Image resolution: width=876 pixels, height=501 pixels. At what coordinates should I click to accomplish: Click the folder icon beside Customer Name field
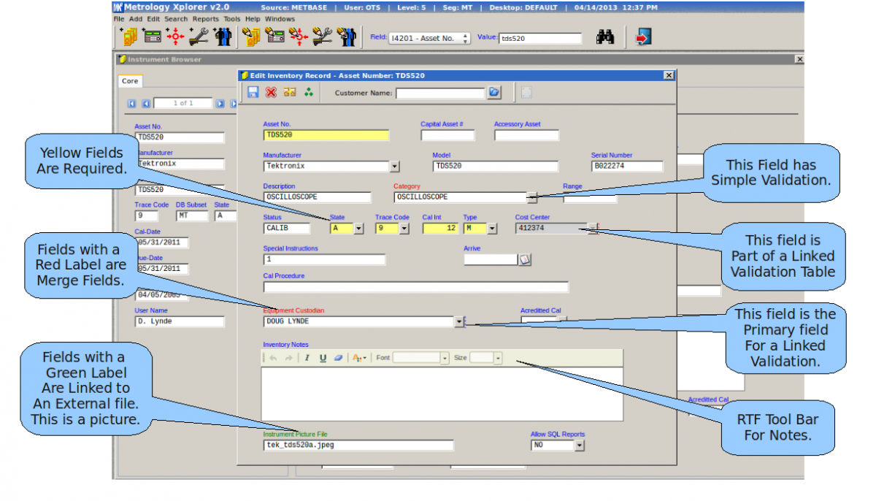pos(494,93)
